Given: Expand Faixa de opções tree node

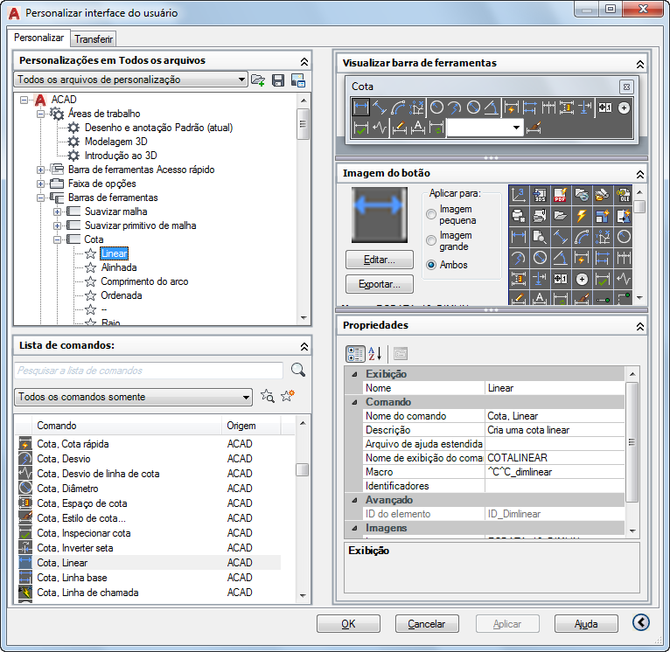Looking at the screenshot, I should (40, 184).
